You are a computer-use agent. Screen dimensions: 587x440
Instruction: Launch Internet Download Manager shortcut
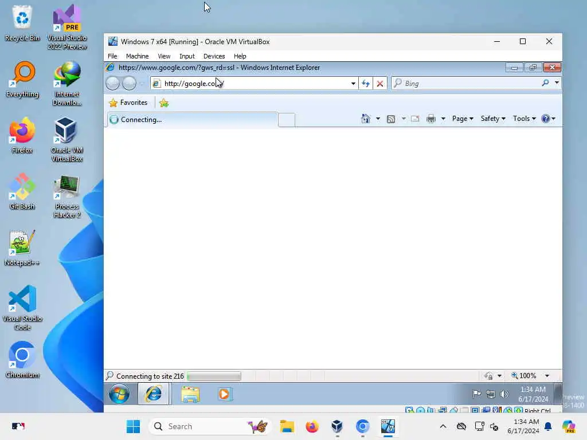(x=66, y=83)
